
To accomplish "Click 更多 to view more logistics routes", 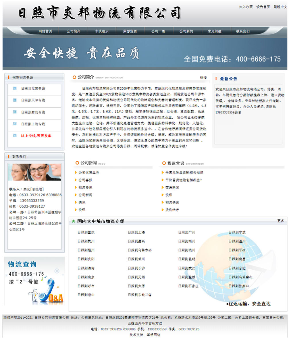I will click(280, 221).
